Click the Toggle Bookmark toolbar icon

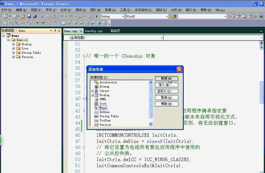(64, 23)
